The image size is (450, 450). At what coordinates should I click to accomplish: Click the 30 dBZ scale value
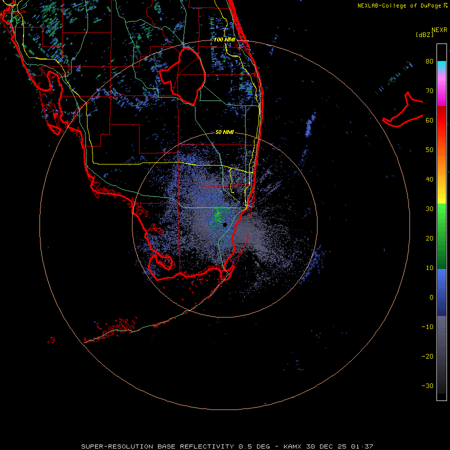[x=429, y=209]
